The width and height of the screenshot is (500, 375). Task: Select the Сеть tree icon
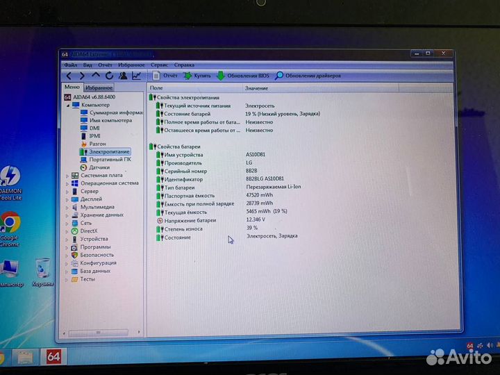coord(74,223)
